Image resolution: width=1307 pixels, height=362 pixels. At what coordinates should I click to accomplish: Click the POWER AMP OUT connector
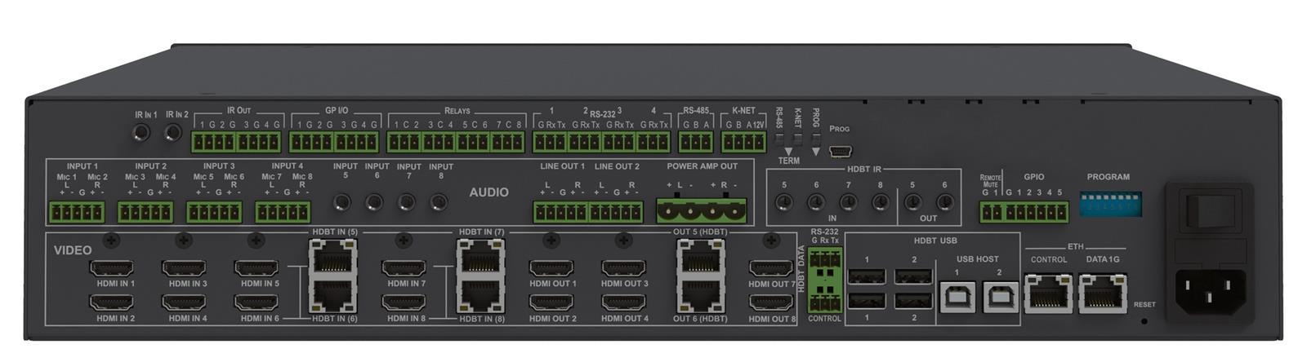(x=703, y=210)
